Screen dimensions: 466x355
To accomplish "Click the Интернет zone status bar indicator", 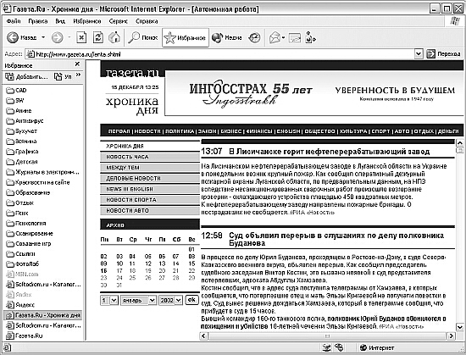I will (377, 347).
